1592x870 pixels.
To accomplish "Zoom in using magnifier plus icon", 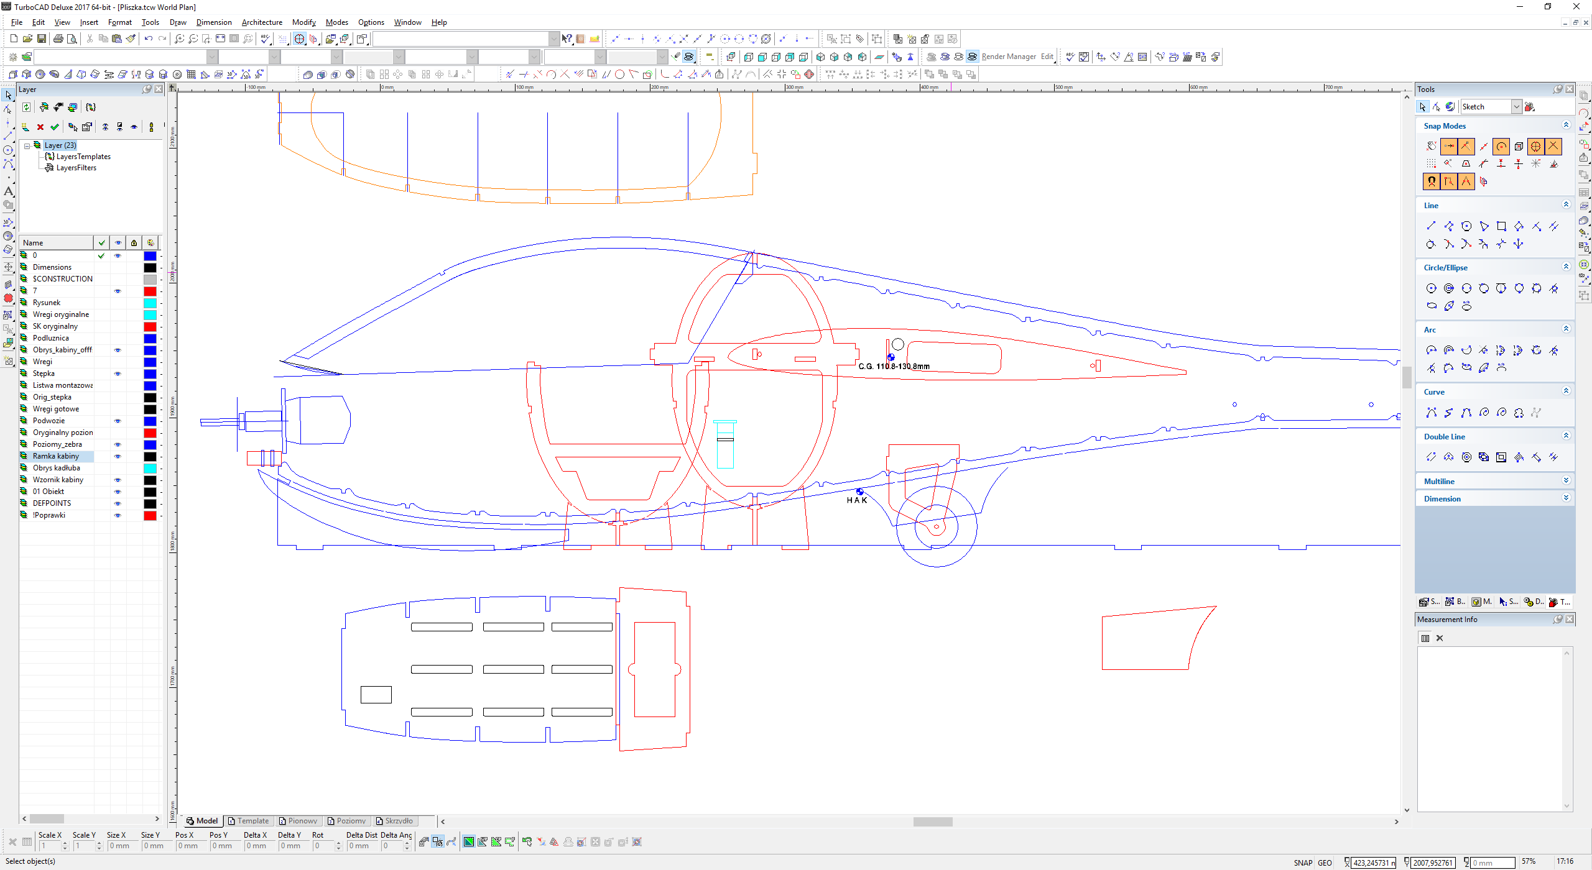I will point(179,39).
